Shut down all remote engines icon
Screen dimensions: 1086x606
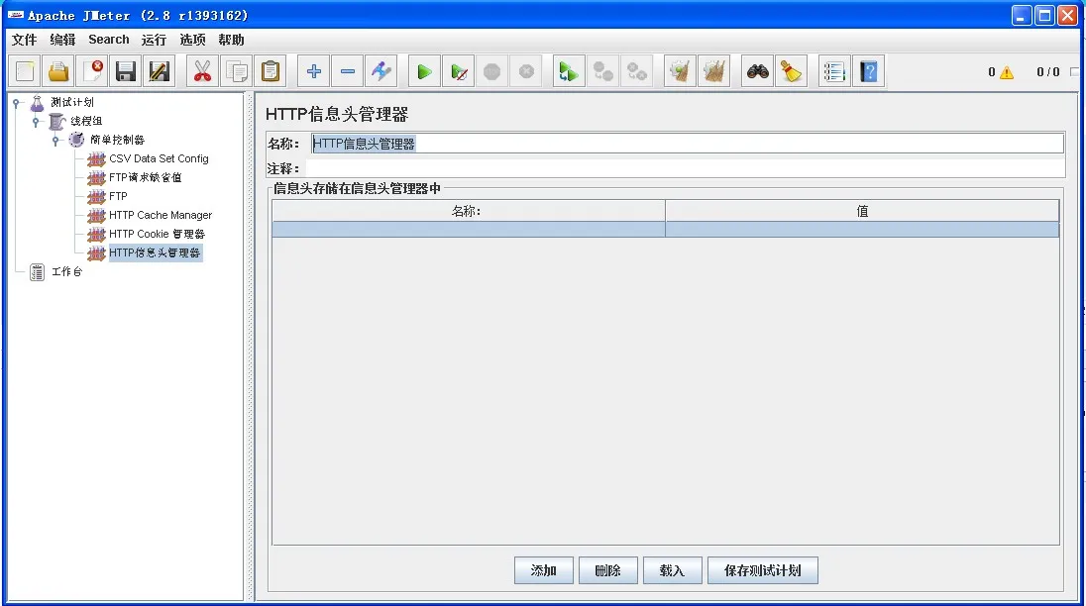[636, 71]
